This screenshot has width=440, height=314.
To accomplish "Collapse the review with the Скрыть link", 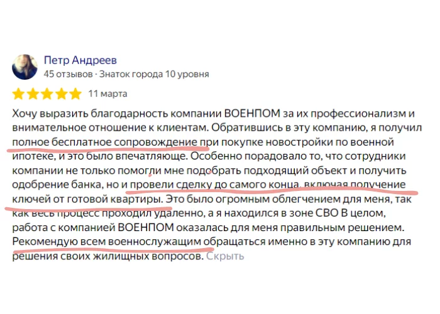I will point(225,256).
